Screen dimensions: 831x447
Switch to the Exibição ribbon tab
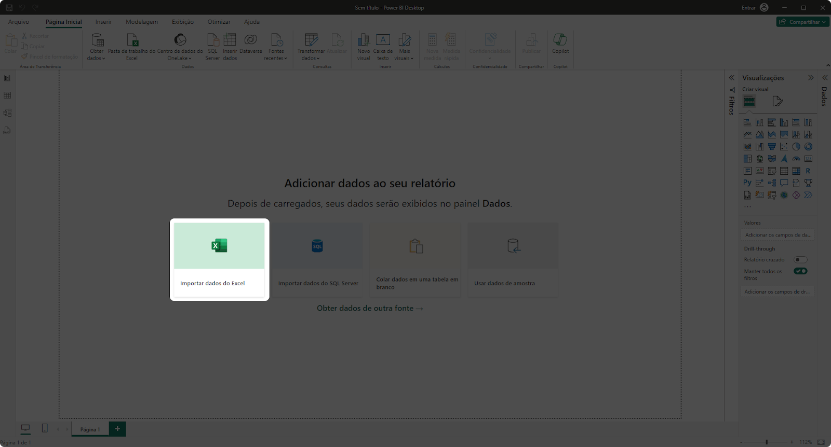click(183, 22)
